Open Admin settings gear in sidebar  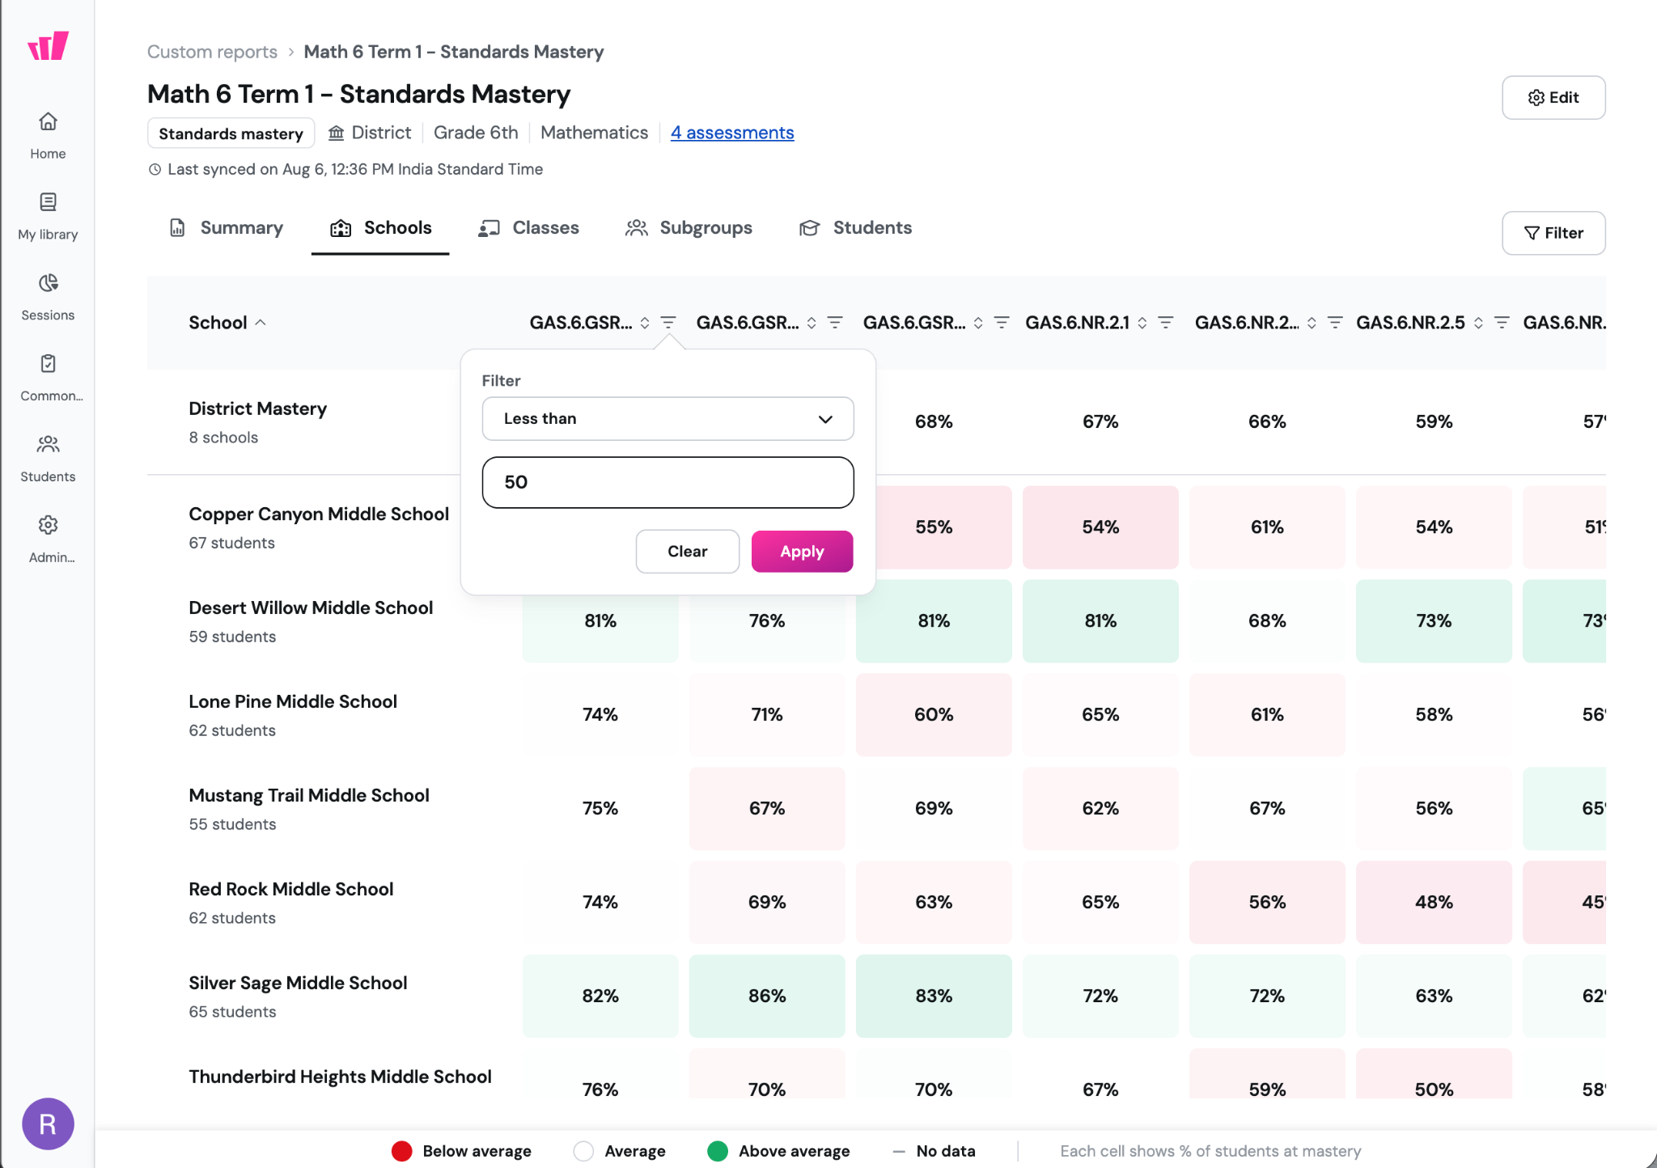coord(48,540)
